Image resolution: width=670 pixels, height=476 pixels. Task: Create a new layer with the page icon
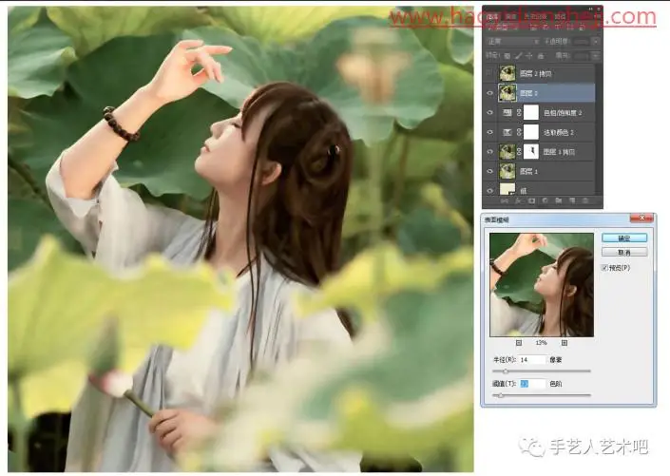[572, 200]
